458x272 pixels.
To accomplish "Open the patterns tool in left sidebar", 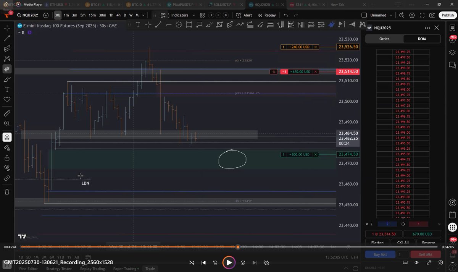I will 7,59.
